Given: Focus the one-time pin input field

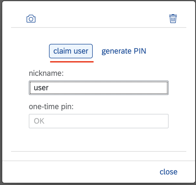Looking at the screenshot, I should coord(99,121).
